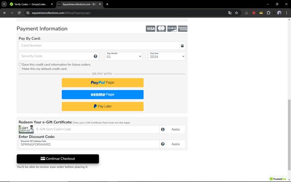Image resolution: width=291 pixels, height=182 pixels.
Task: Click the American Express card logo
Action: 183,29
